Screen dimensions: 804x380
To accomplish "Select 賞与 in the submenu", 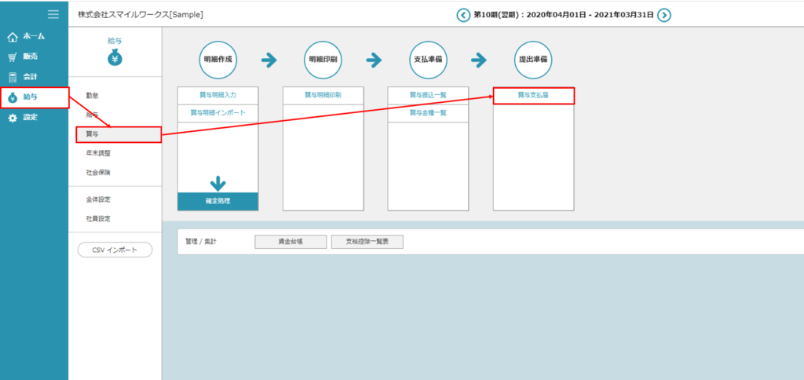I will 119,134.
